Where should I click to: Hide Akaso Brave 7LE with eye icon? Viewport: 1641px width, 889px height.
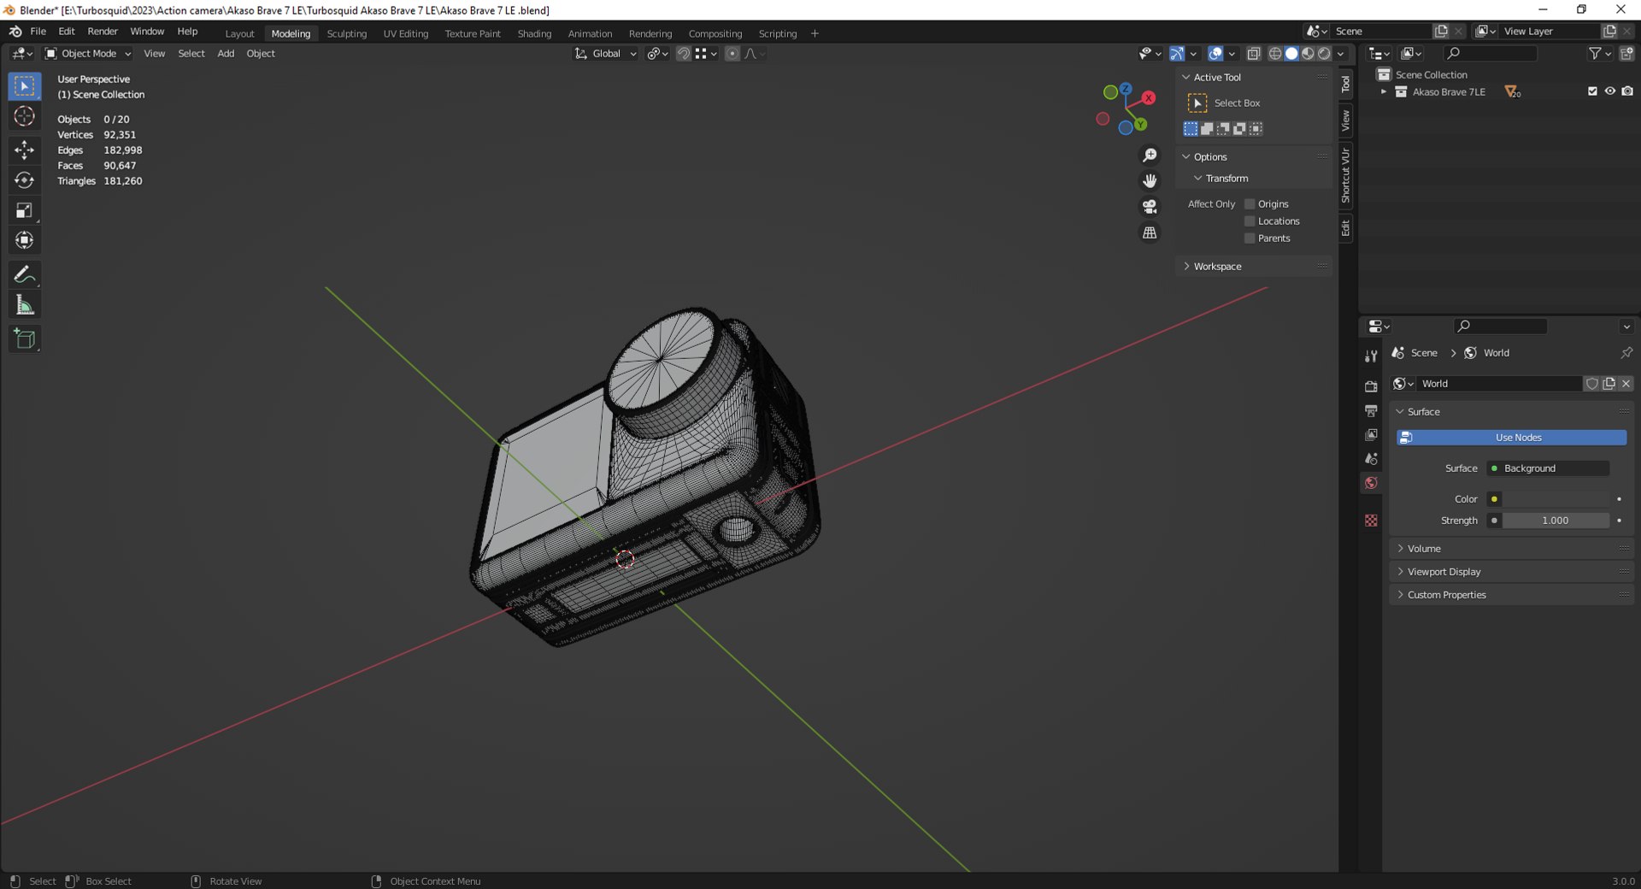click(x=1609, y=91)
